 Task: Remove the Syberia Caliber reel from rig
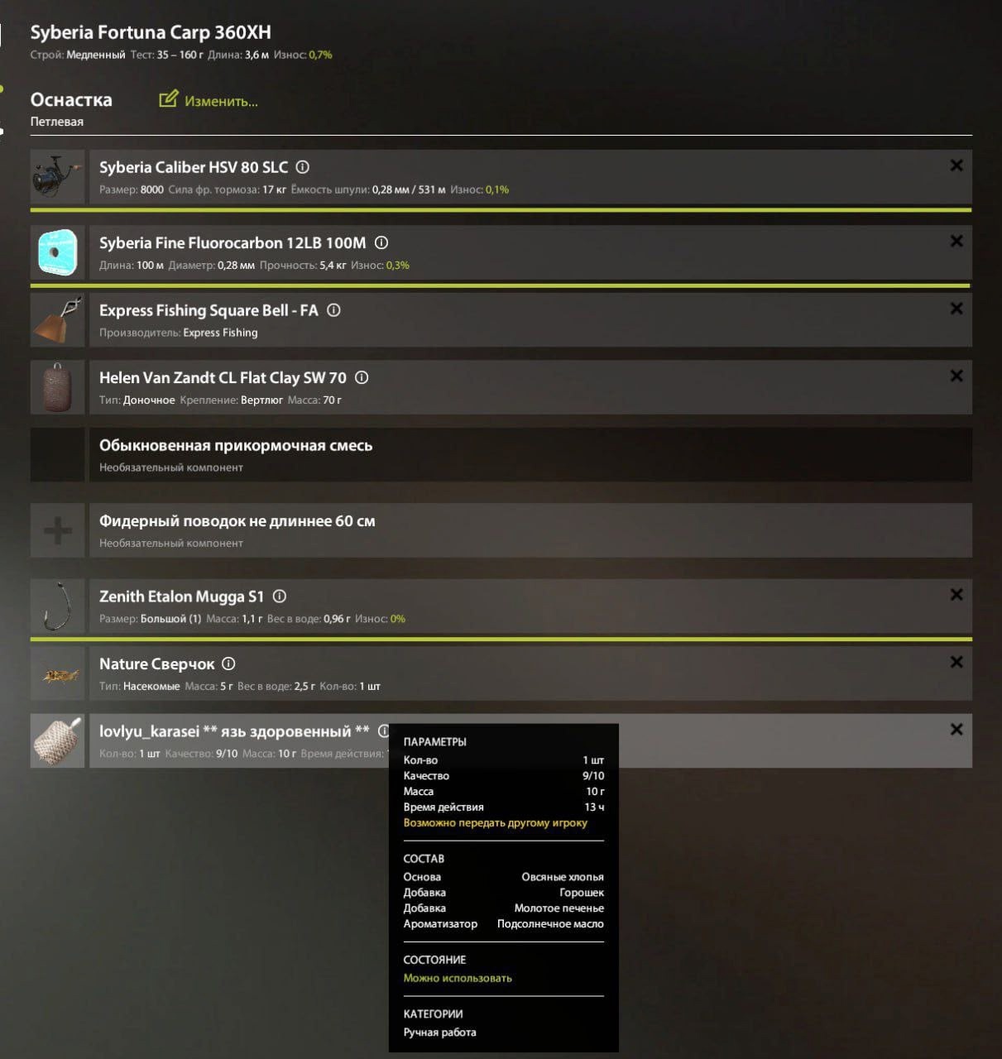tap(956, 165)
